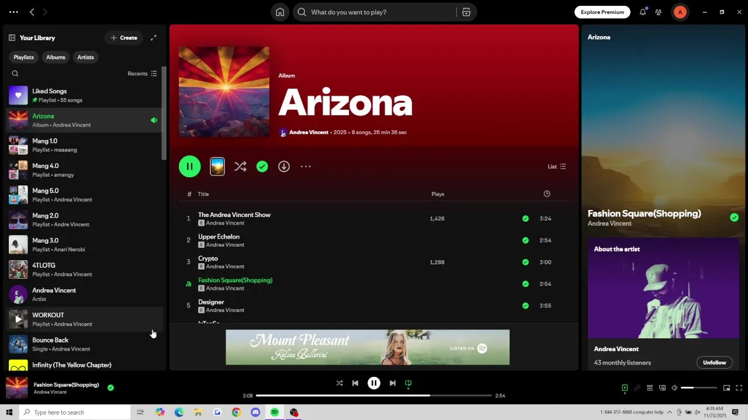
Task: Click the Windows Start button
Action: pyautogui.click(x=9, y=412)
